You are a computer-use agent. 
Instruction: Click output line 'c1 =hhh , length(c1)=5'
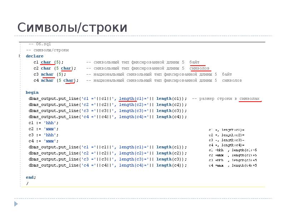pyautogui.click(x=233, y=150)
